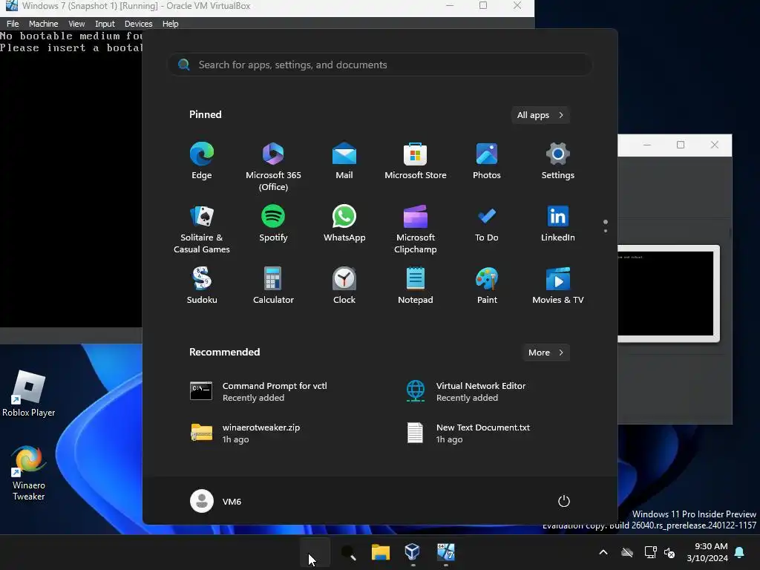Expand the All apps list
Image resolution: width=760 pixels, height=570 pixels.
pyautogui.click(x=540, y=115)
